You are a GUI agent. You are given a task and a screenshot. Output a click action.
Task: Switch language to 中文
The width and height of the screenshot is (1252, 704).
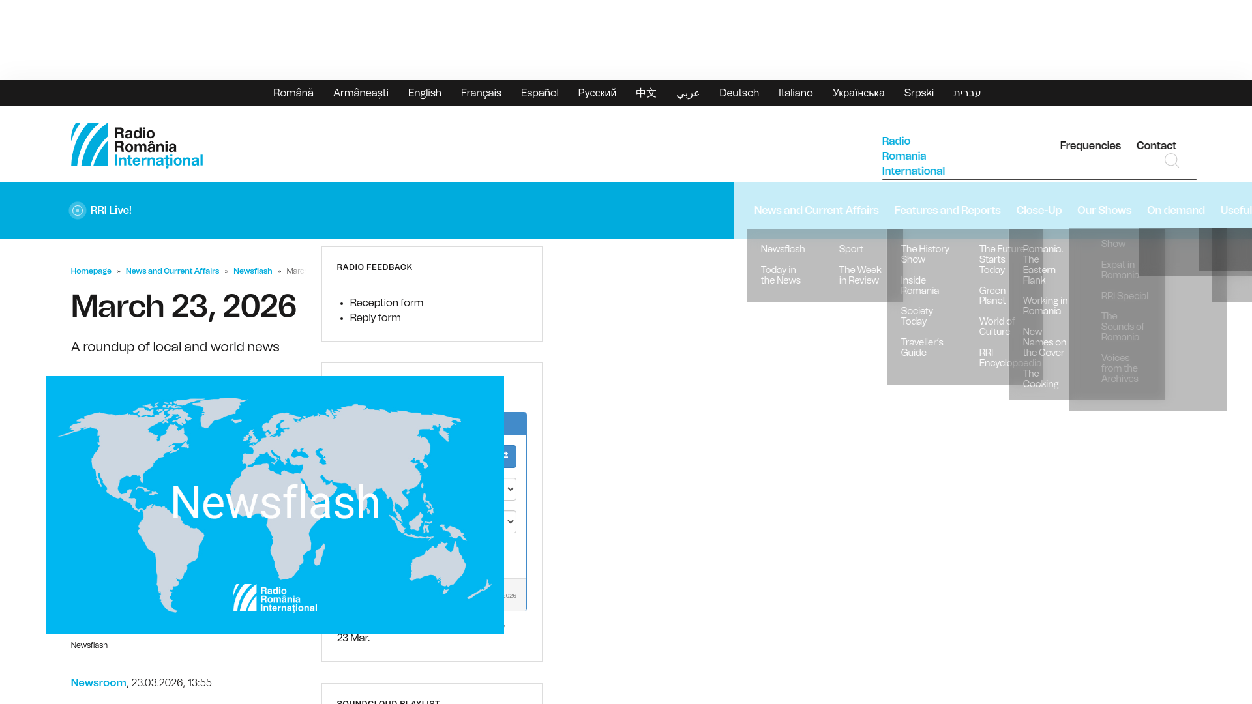click(x=646, y=93)
